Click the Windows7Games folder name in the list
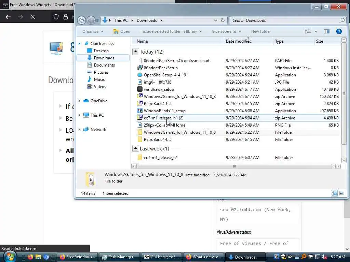The width and height of the screenshot is (350, 262). point(180,132)
